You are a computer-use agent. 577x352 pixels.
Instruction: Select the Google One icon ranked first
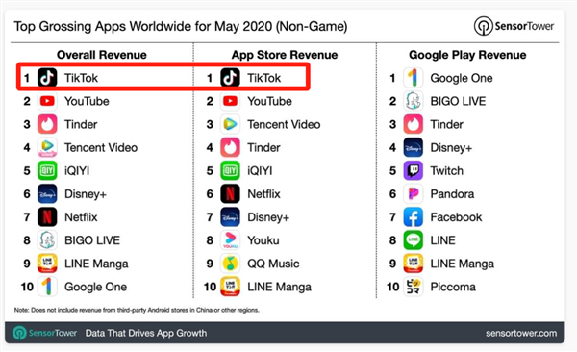click(x=413, y=78)
